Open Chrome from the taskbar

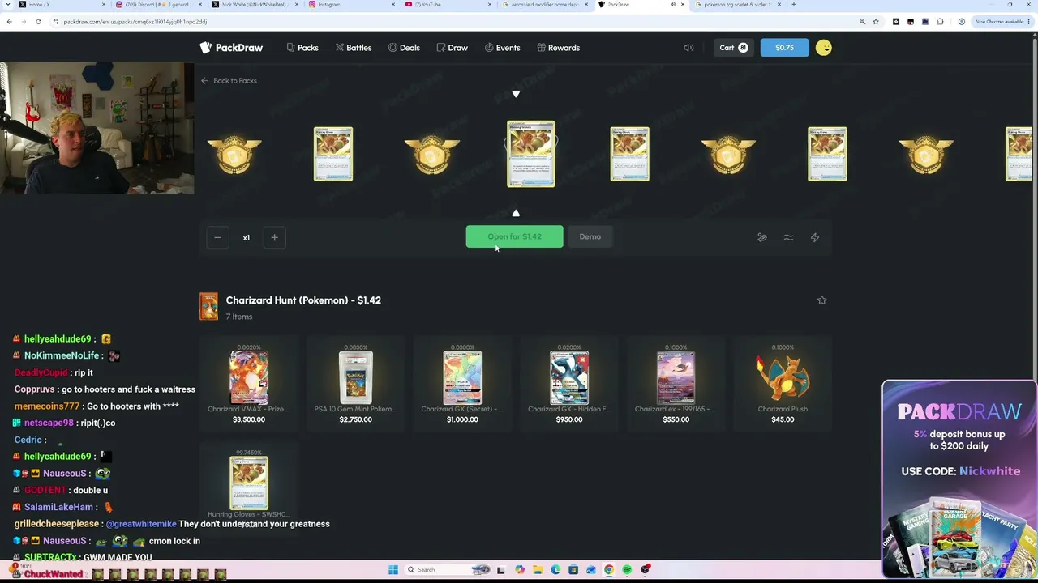coord(609,570)
